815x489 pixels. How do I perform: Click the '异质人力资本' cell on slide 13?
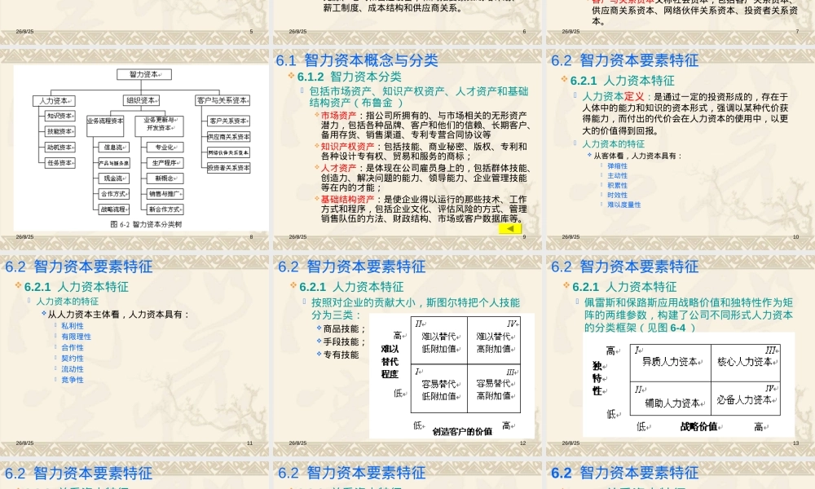[671, 363]
